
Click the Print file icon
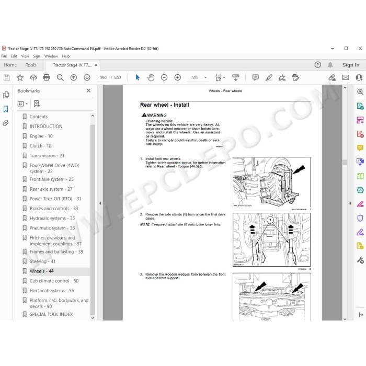[47, 77]
